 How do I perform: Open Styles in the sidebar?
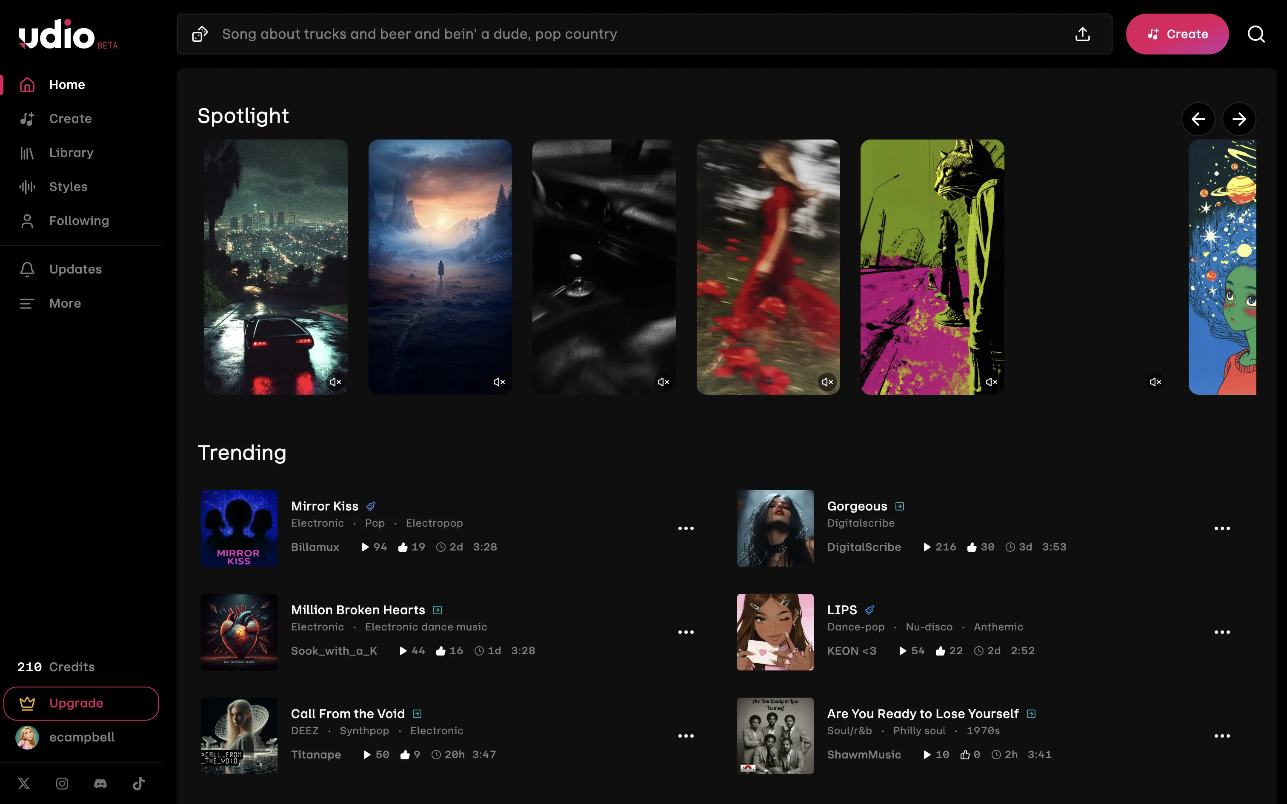(68, 187)
